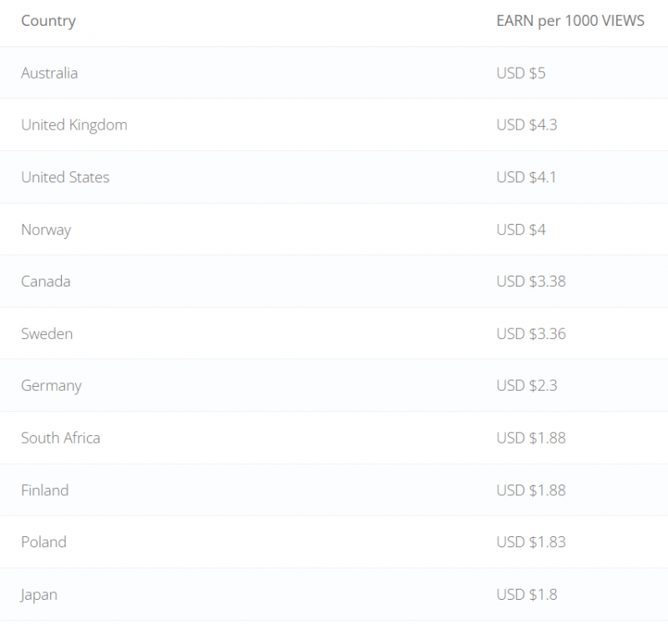Click Germany in the Country column

(x=51, y=385)
